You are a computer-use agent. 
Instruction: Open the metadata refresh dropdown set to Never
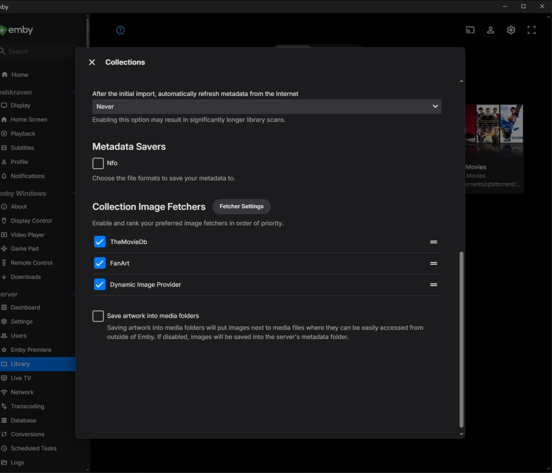click(267, 106)
